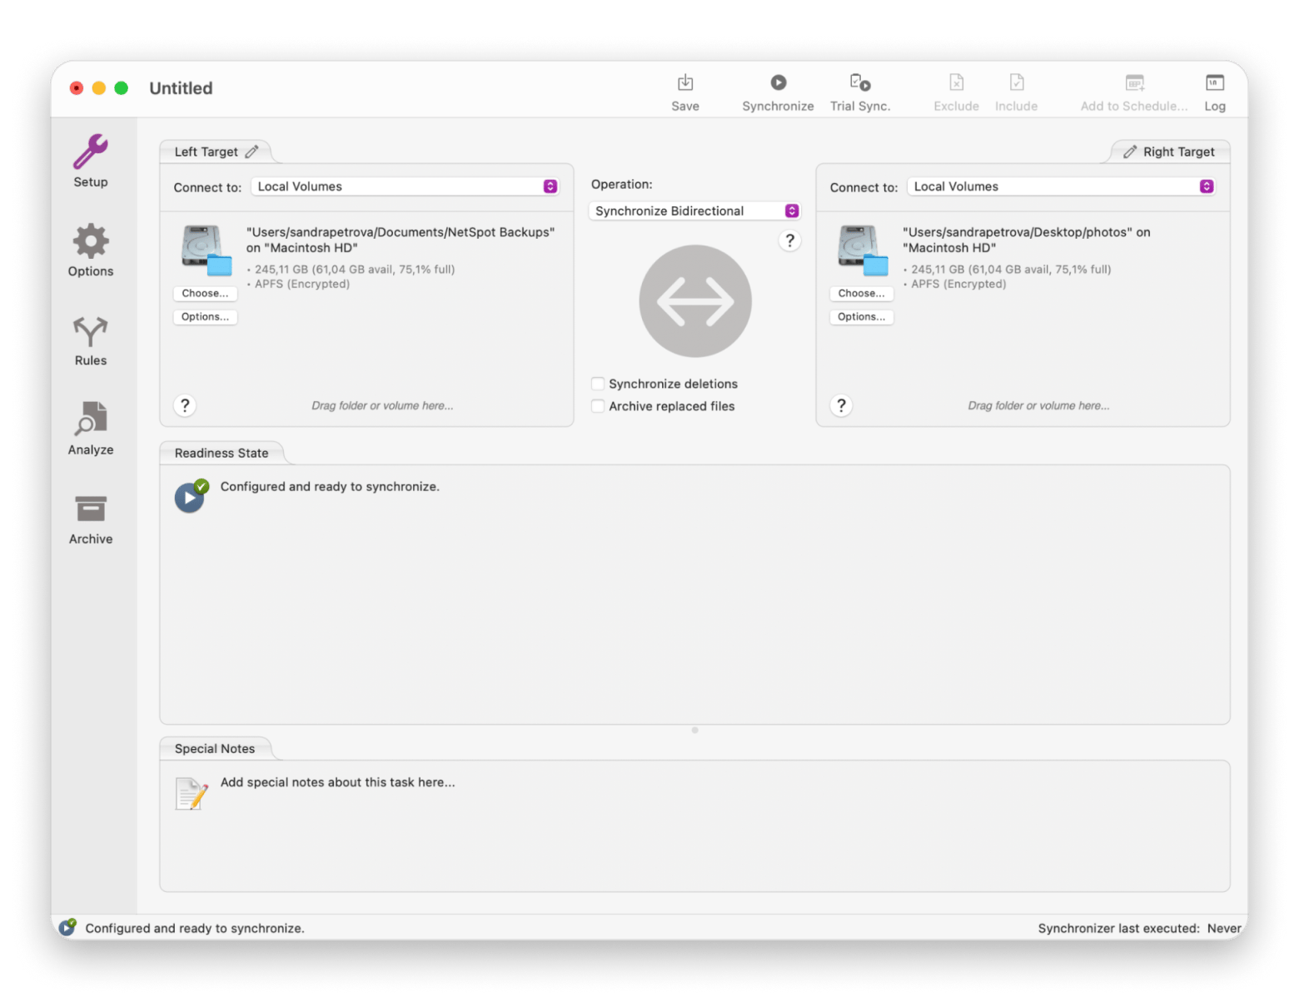Open the Log window icon
Image resolution: width=1299 pixels, height=1007 pixels.
[1214, 92]
